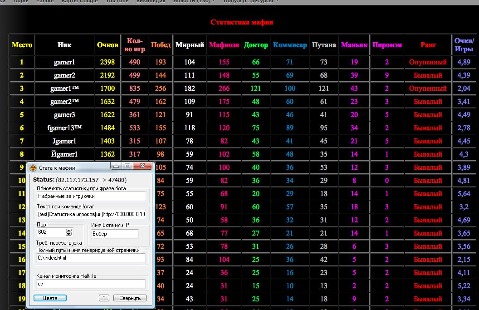Click the port number field showing 602
Screen dimensions: 479x310
(x=51, y=232)
